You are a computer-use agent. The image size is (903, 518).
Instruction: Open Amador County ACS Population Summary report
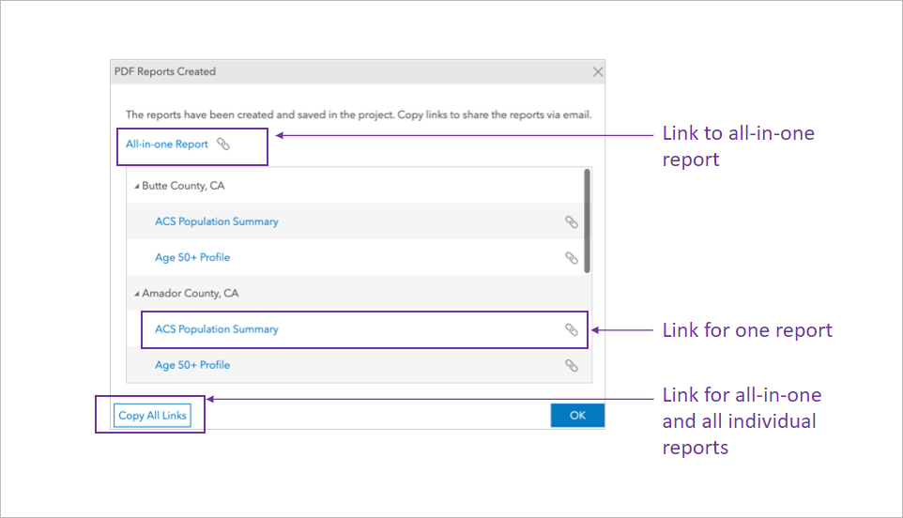pos(216,329)
